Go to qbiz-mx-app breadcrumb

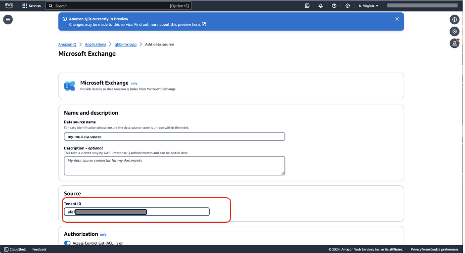click(126, 44)
